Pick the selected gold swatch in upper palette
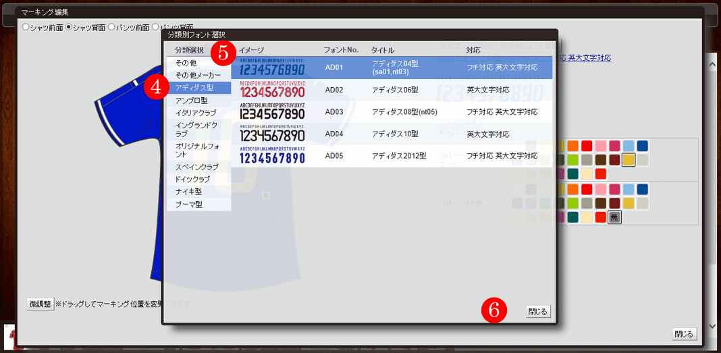The image size is (721, 353). [x=629, y=160]
